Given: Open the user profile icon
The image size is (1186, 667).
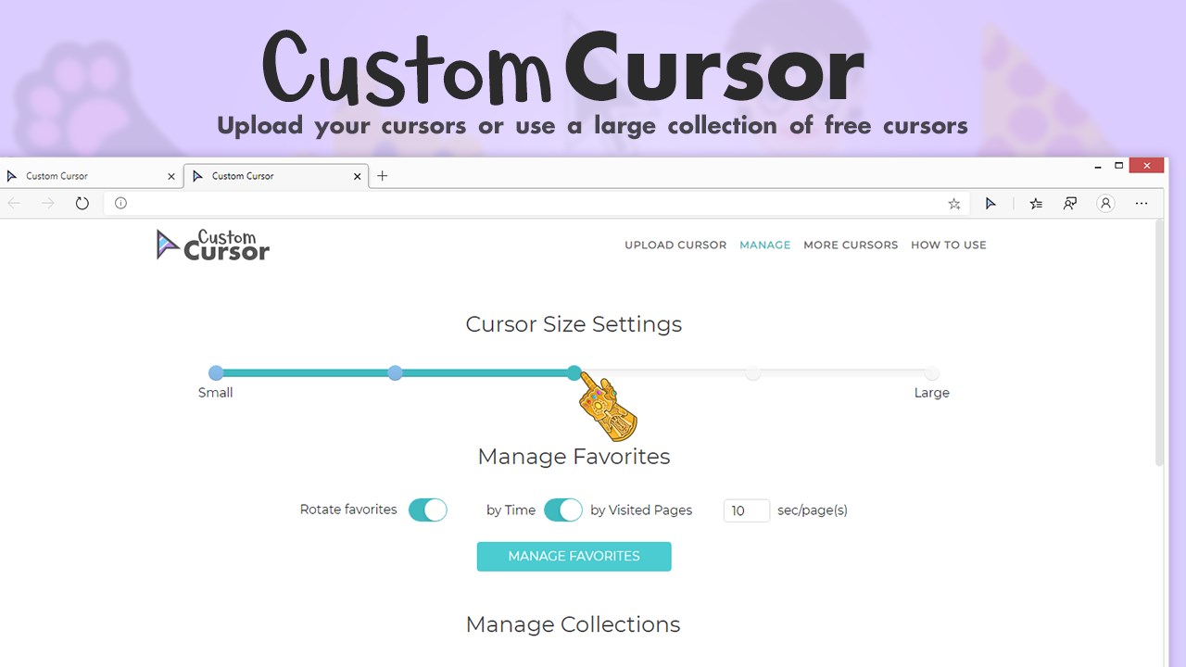Looking at the screenshot, I should 1105,203.
